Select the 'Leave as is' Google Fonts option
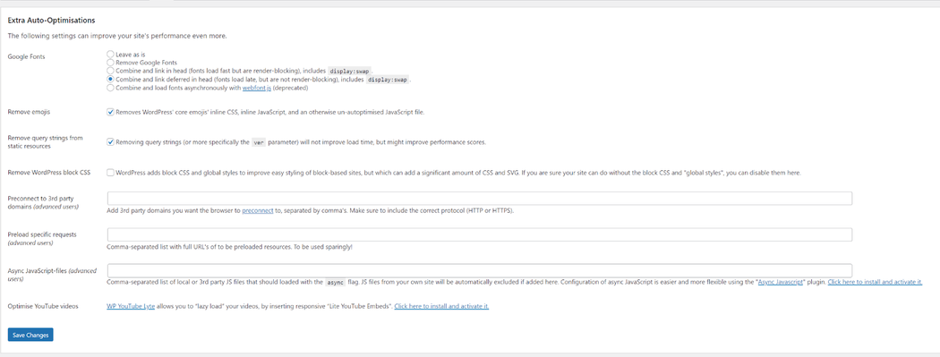Viewport: 940px width, 357px height. click(110, 54)
